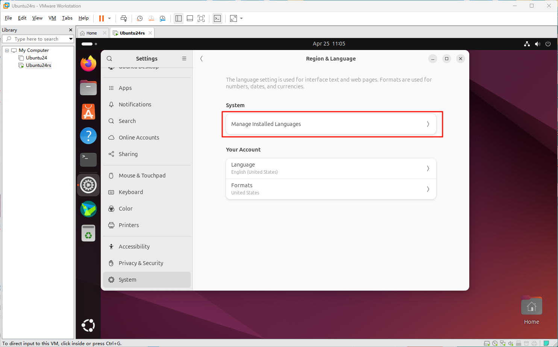Open the Color settings panel
This screenshot has height=347, width=558.
tap(147, 209)
